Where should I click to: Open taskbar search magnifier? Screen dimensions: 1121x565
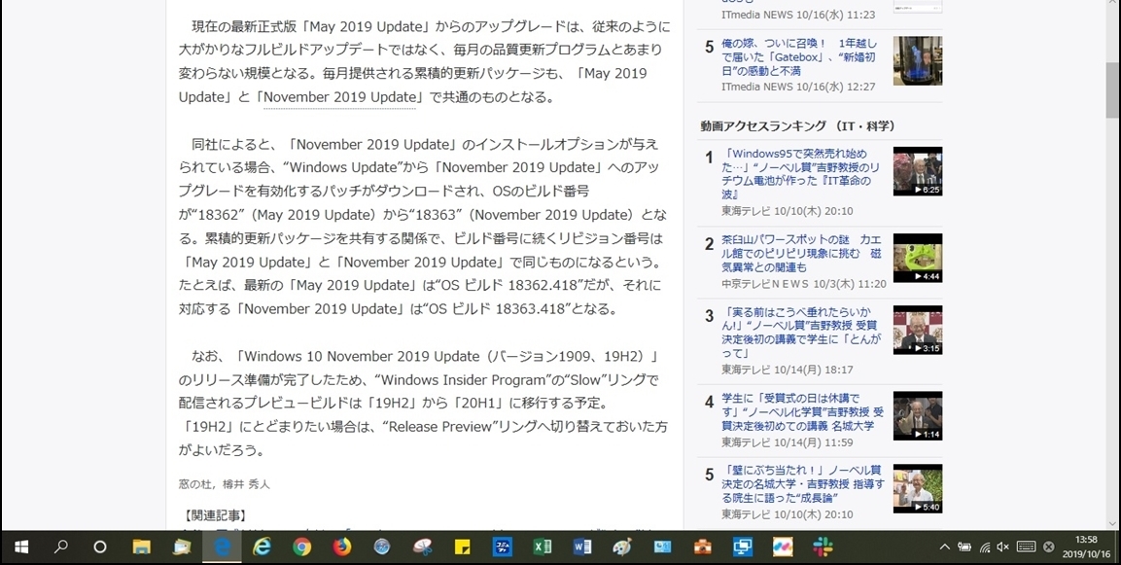coord(61,547)
